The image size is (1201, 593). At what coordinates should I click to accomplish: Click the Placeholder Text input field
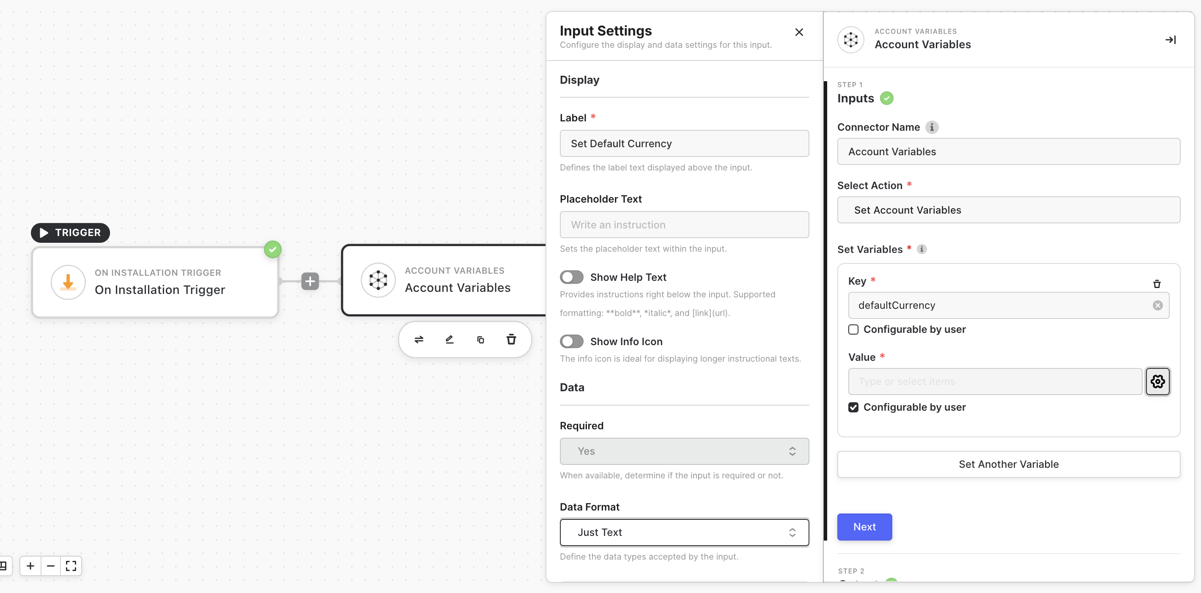pos(684,225)
